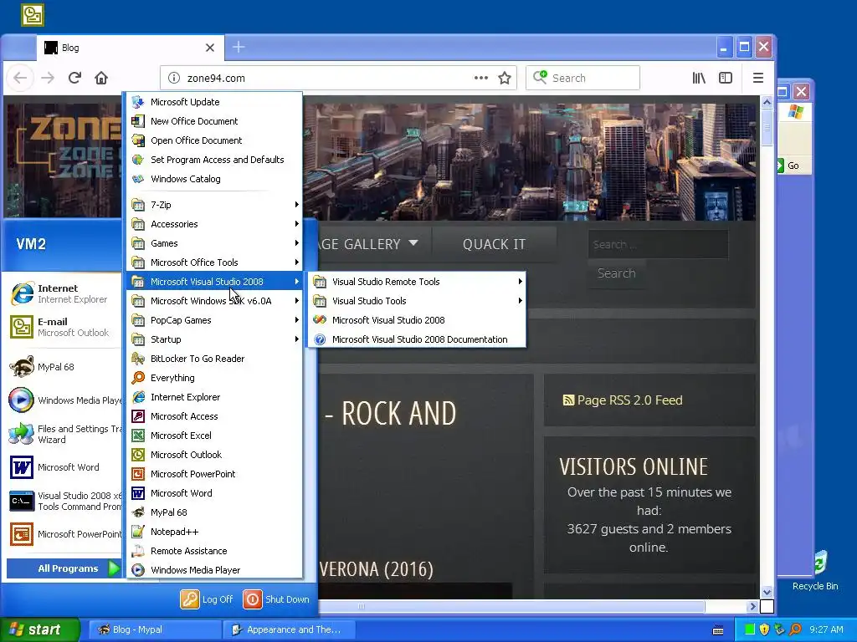Switch to Blog - Mypal taskbar item
This screenshot has height=642, width=857.
click(x=154, y=629)
